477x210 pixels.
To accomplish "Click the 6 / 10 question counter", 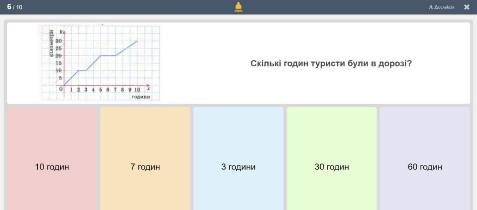I will point(15,7).
